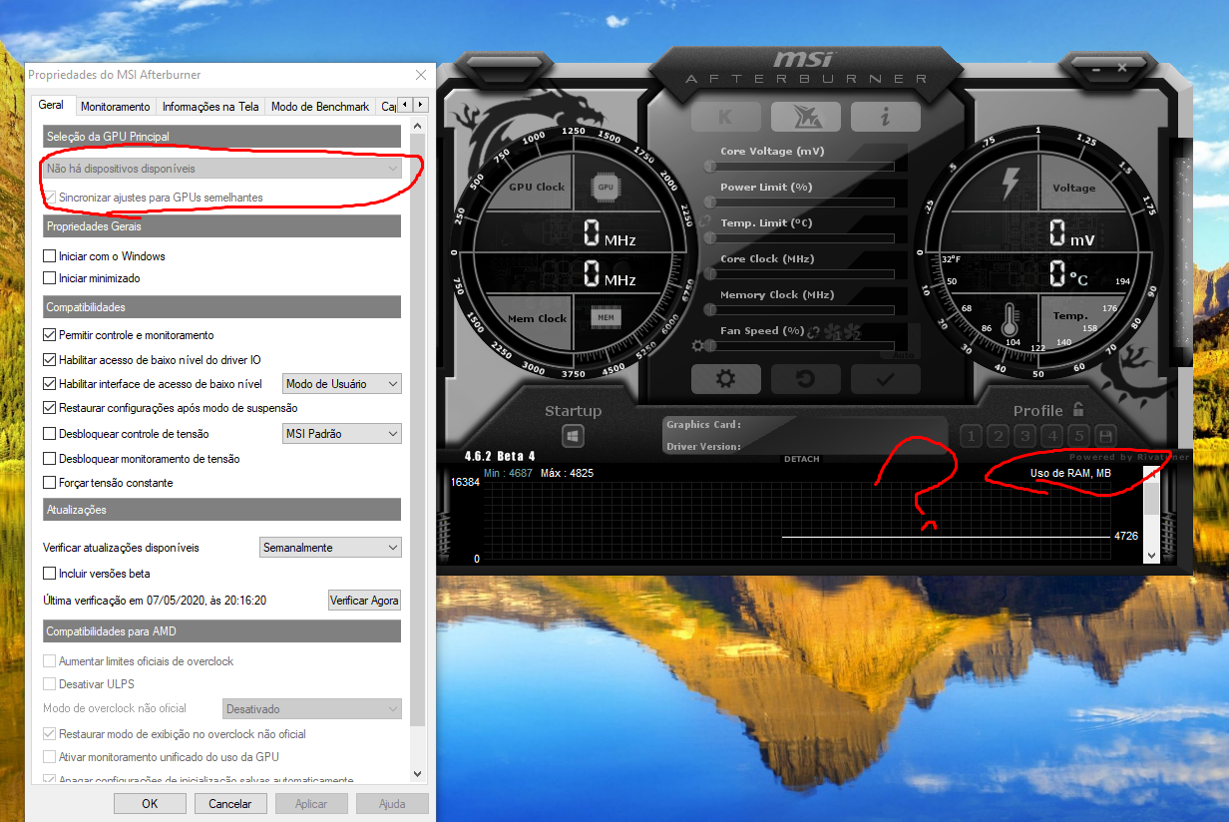The height and width of the screenshot is (822, 1229).
Task: Select profile slot 4
Action: click(1051, 436)
